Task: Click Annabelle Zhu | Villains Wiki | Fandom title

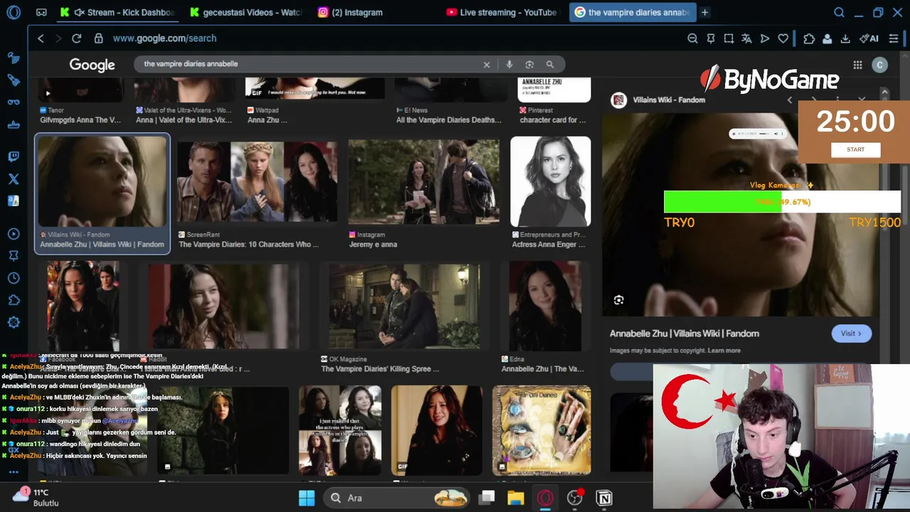Action: [x=684, y=334]
